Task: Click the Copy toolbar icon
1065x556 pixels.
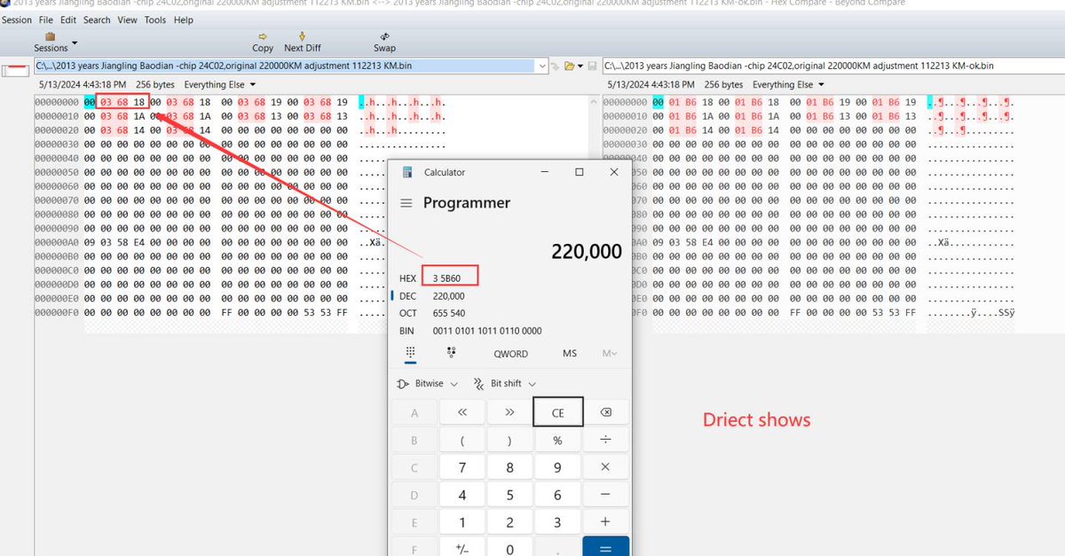Action: pos(263,42)
